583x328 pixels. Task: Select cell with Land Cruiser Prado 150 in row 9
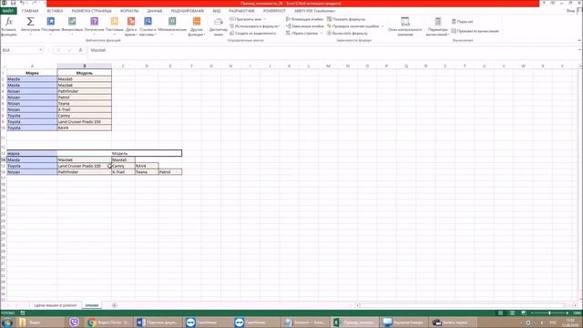coord(85,121)
